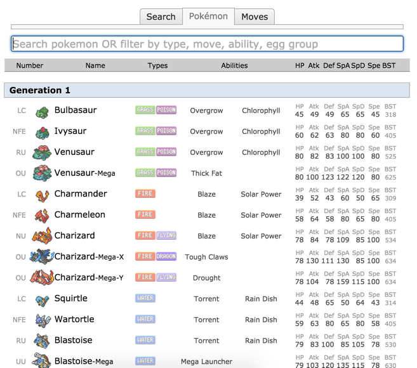This screenshot has width=417, height=368.
Task: Click the DRAGON type badge for Charizard-Mega-X
Action: (166, 256)
